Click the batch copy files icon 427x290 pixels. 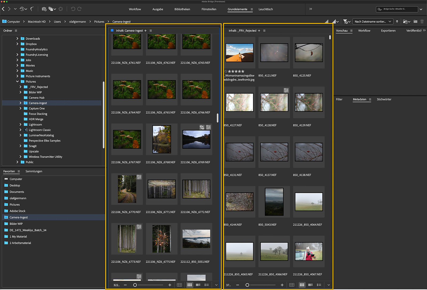tap(51, 9)
